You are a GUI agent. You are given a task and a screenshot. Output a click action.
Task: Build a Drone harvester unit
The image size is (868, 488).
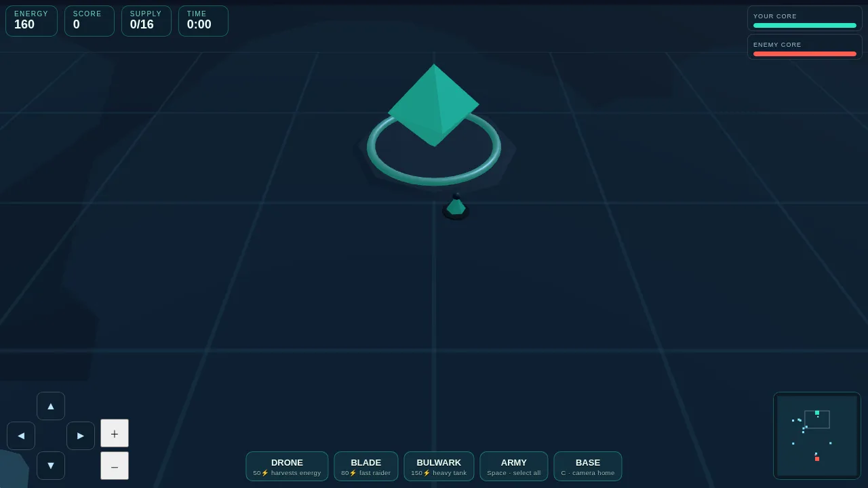pos(287,466)
